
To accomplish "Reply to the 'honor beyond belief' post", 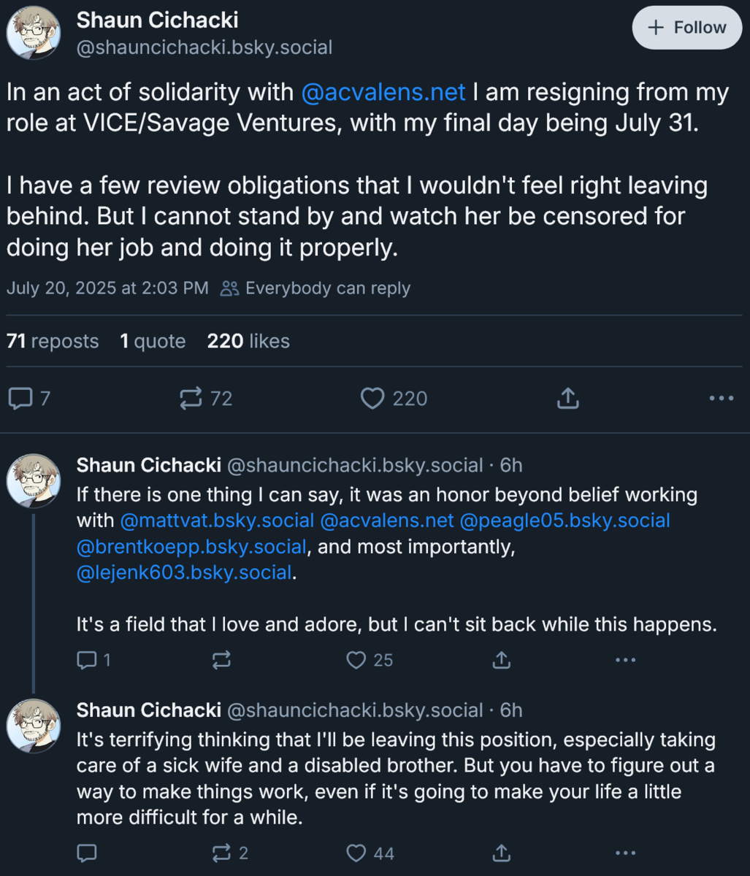I will point(87,661).
